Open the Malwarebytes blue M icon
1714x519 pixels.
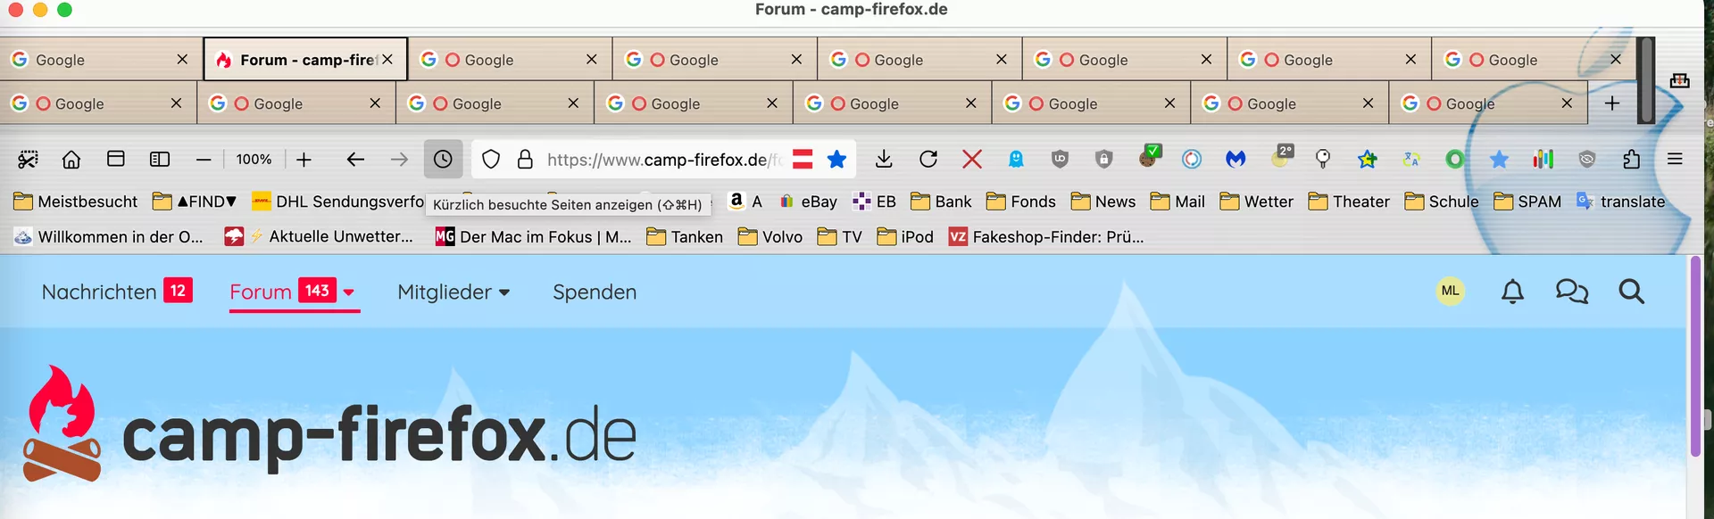tap(1236, 160)
